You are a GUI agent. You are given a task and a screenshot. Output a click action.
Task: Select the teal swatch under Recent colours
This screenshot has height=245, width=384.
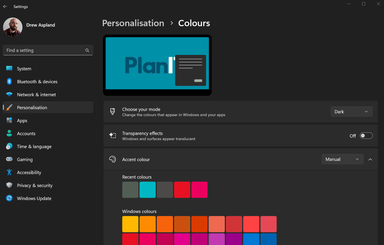[147, 189]
